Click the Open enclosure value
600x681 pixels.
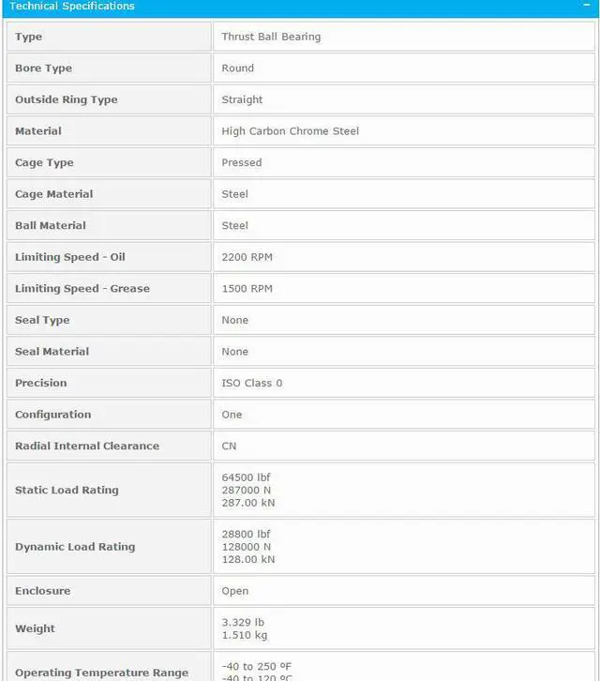pos(235,591)
